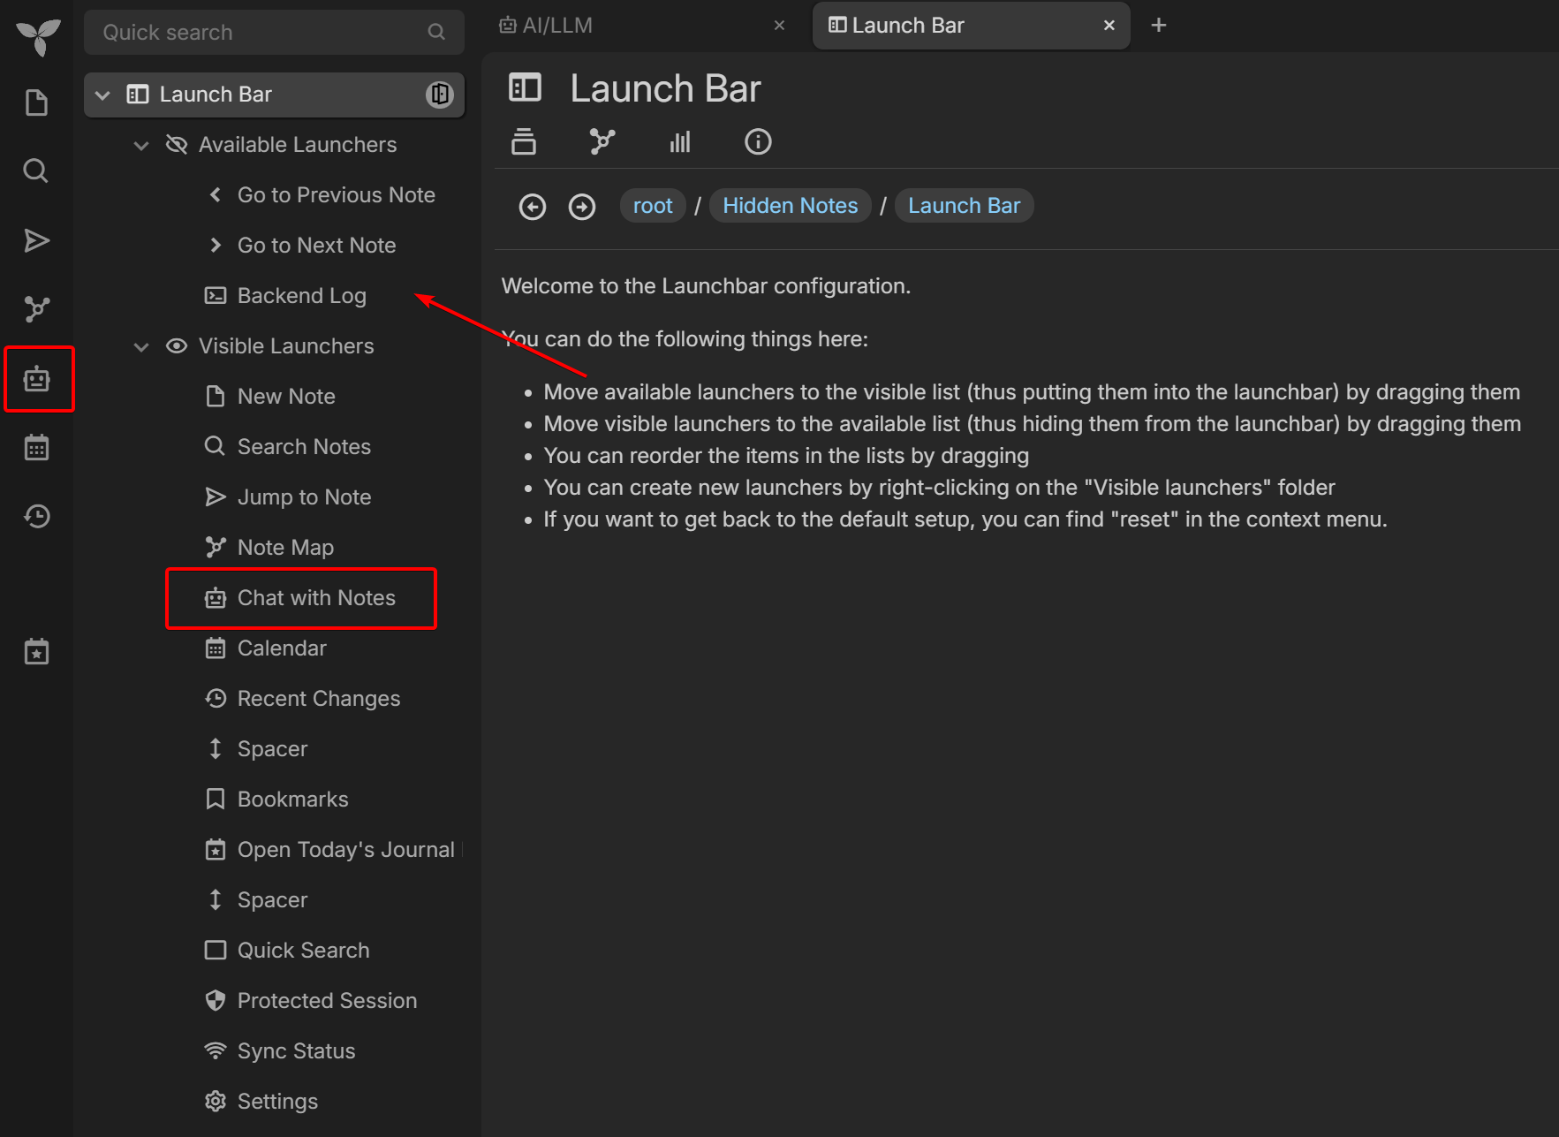1559x1137 pixels.
Task: Open Today's Journal from left launcher bar
Action: [x=36, y=652]
